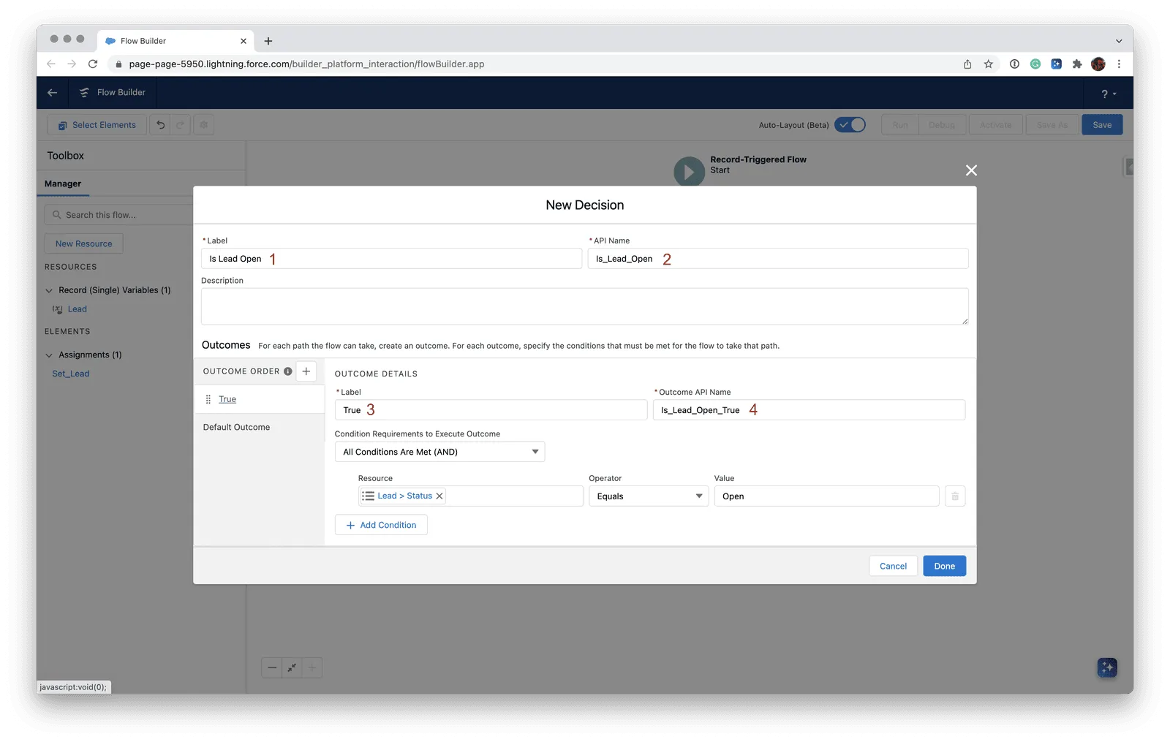Close the New Decision dialog with X
1170x742 pixels.
tap(971, 170)
